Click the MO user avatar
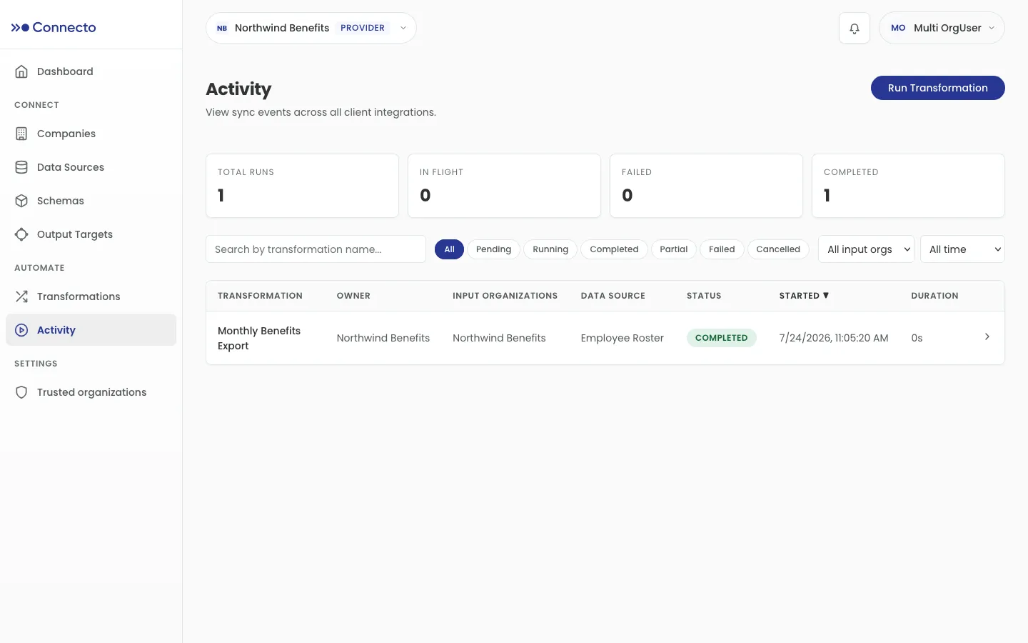 tap(898, 28)
